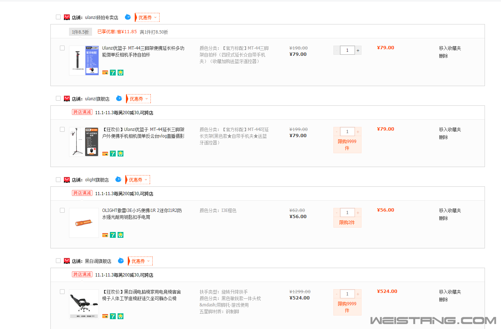
Task: Open Wangwang chat for ulanzi旗舰店
Action: pyautogui.click(x=119, y=98)
